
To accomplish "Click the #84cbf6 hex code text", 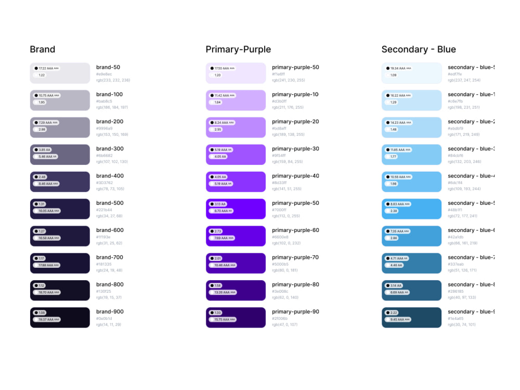I will pos(456,155).
